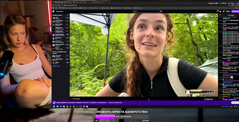Open the perfecto_cf channel in sidebar
The height and width of the screenshot is (122, 239).
point(61,42)
